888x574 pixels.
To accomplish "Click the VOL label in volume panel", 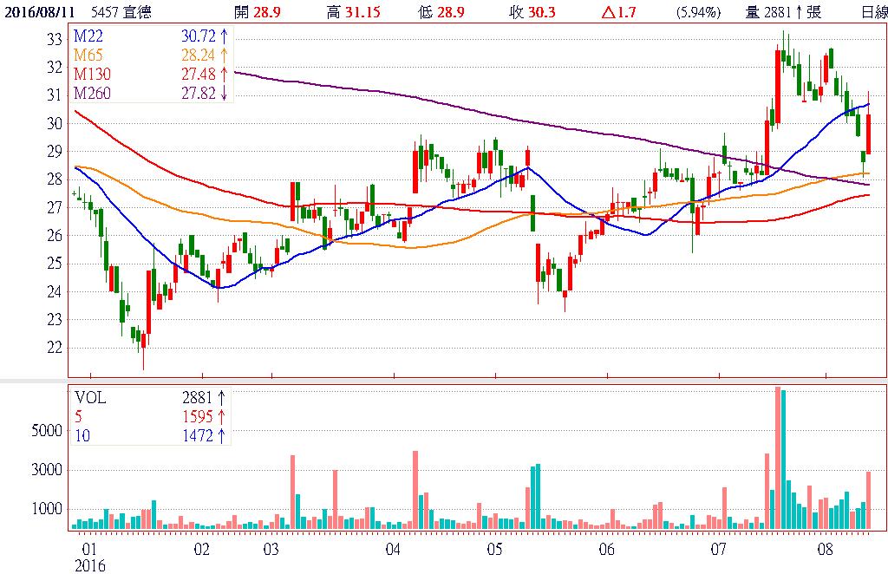I will 89,397.
